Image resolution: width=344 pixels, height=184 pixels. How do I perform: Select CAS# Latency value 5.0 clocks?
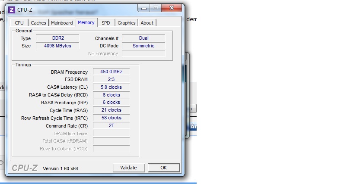111,87
